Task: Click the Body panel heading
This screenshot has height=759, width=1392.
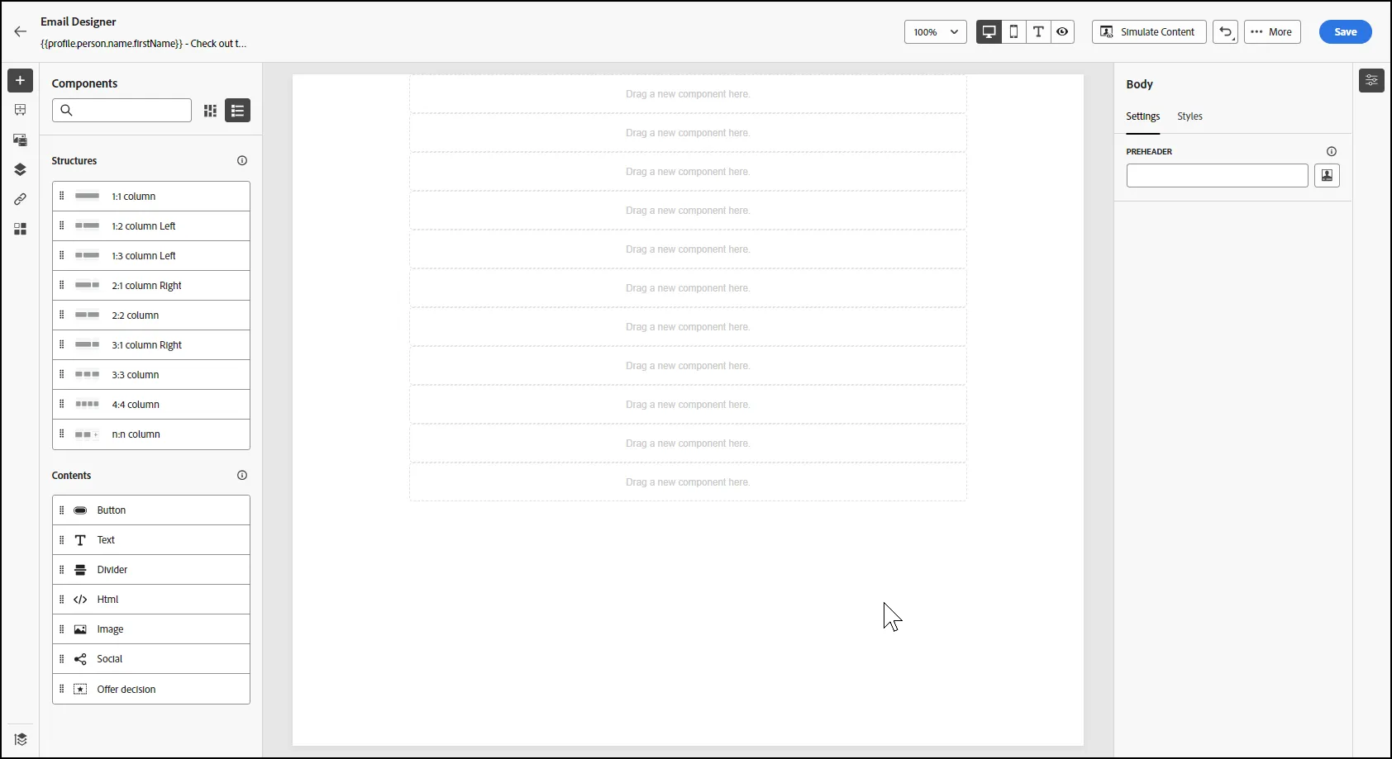Action: pyautogui.click(x=1139, y=84)
